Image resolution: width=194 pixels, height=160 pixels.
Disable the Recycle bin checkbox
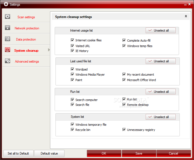click(72, 130)
